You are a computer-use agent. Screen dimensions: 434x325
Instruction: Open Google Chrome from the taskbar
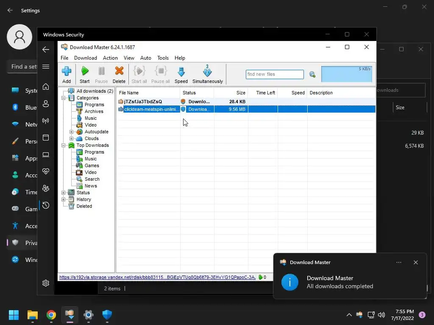click(x=51, y=315)
